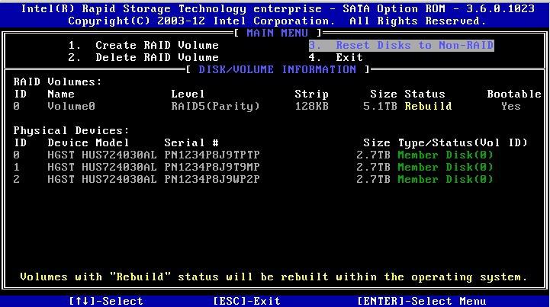550x307 pixels.
Task: Click the 128KB strip size value
Action: pos(311,106)
